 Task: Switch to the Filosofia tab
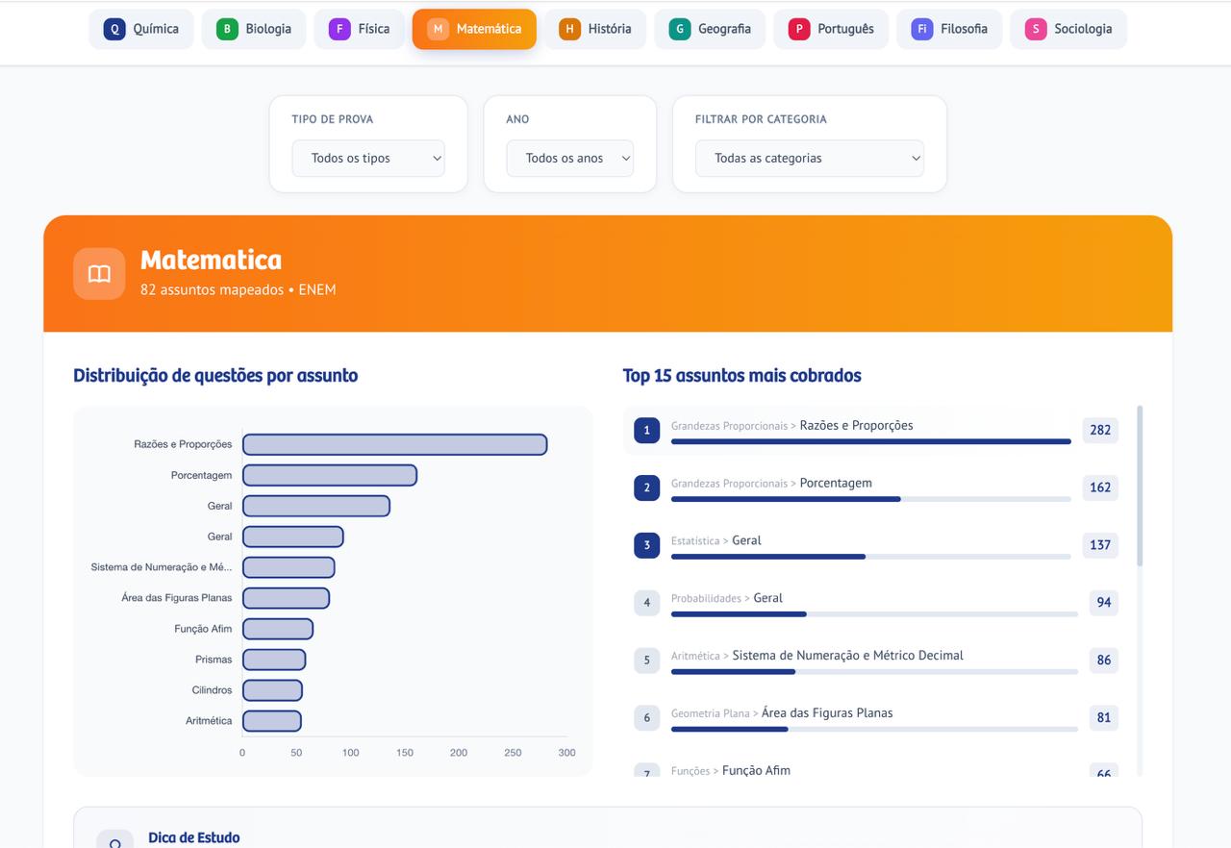click(x=949, y=29)
